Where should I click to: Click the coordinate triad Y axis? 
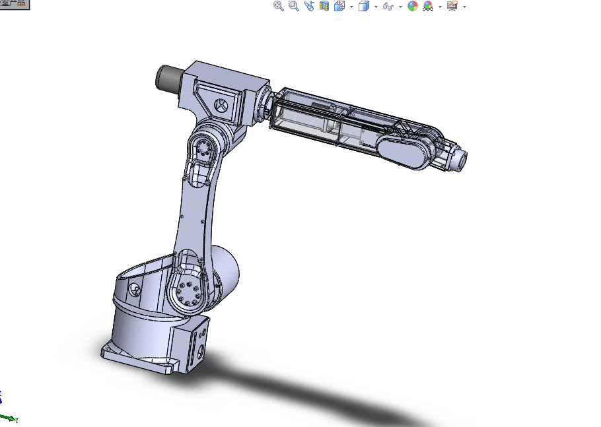(x=9, y=418)
